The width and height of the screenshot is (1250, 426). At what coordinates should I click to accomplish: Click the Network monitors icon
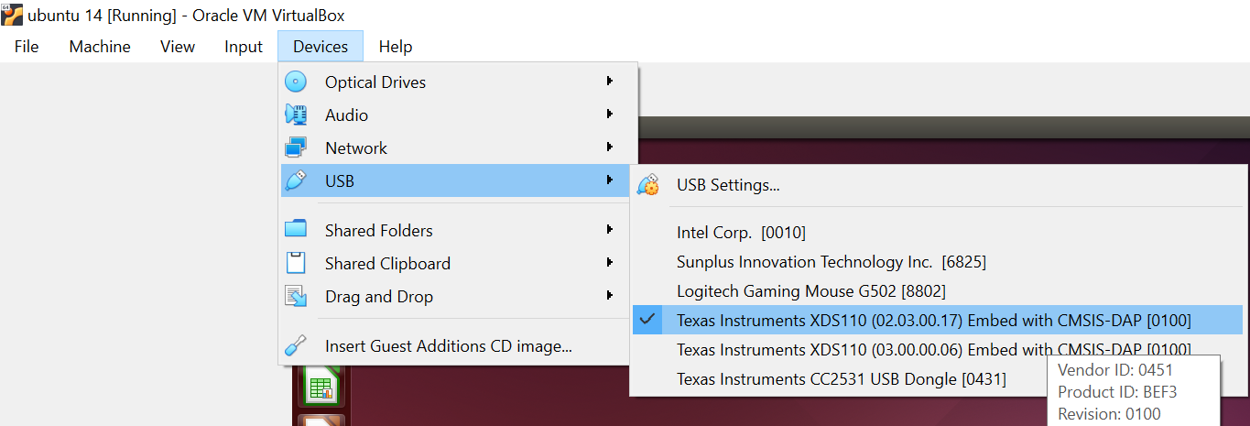click(x=295, y=147)
